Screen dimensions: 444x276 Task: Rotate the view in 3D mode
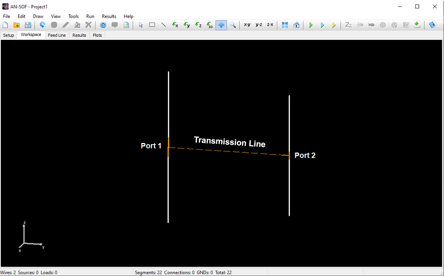click(x=210, y=25)
